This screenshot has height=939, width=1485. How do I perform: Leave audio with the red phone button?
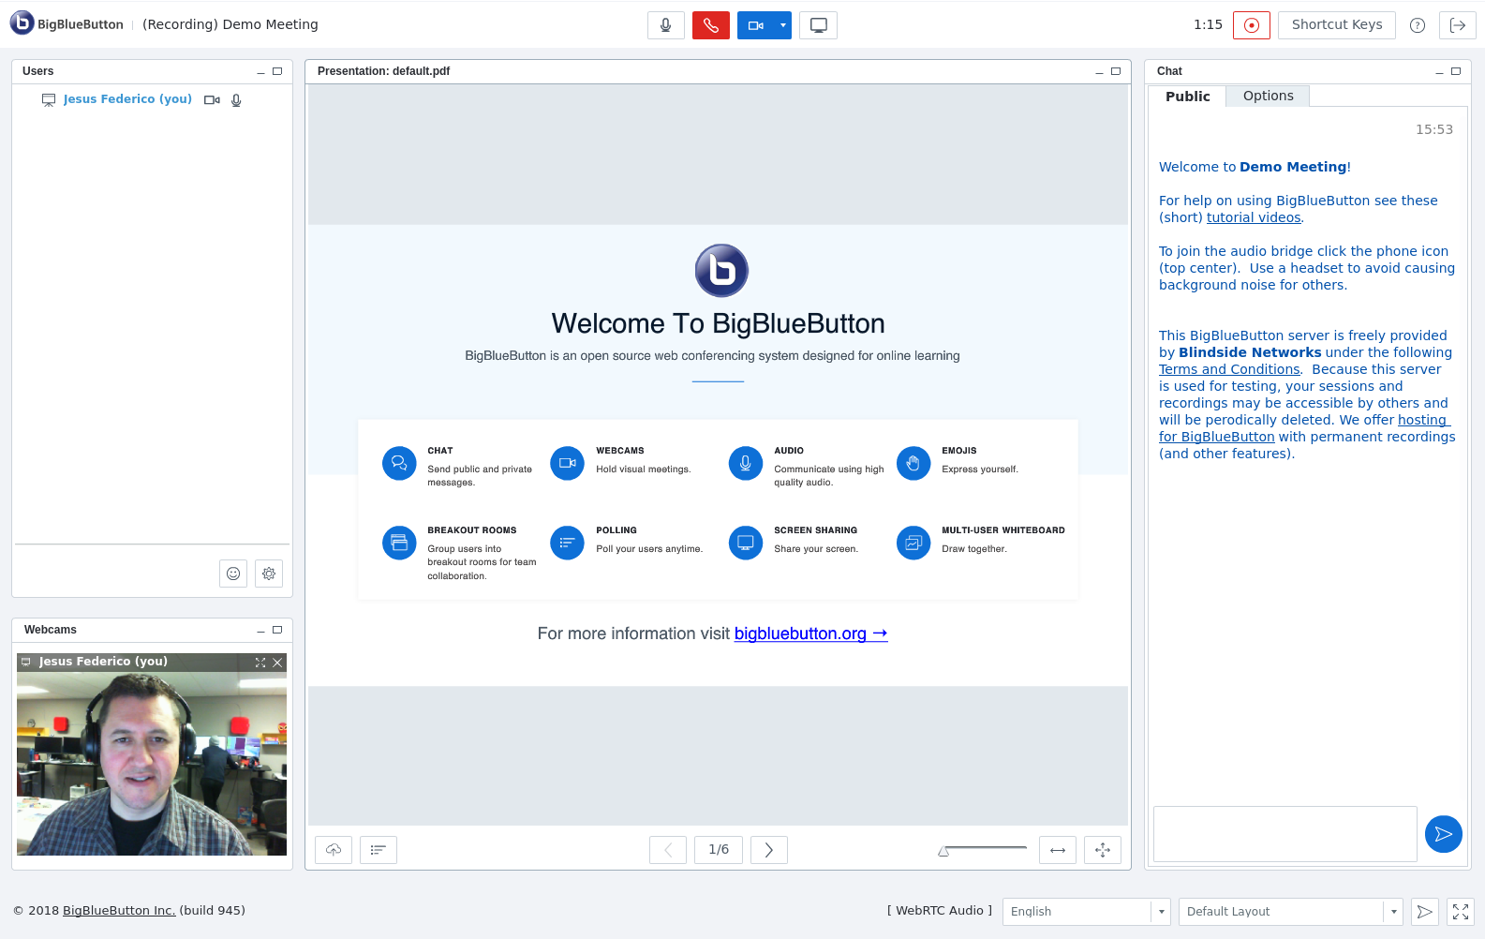[710, 25]
